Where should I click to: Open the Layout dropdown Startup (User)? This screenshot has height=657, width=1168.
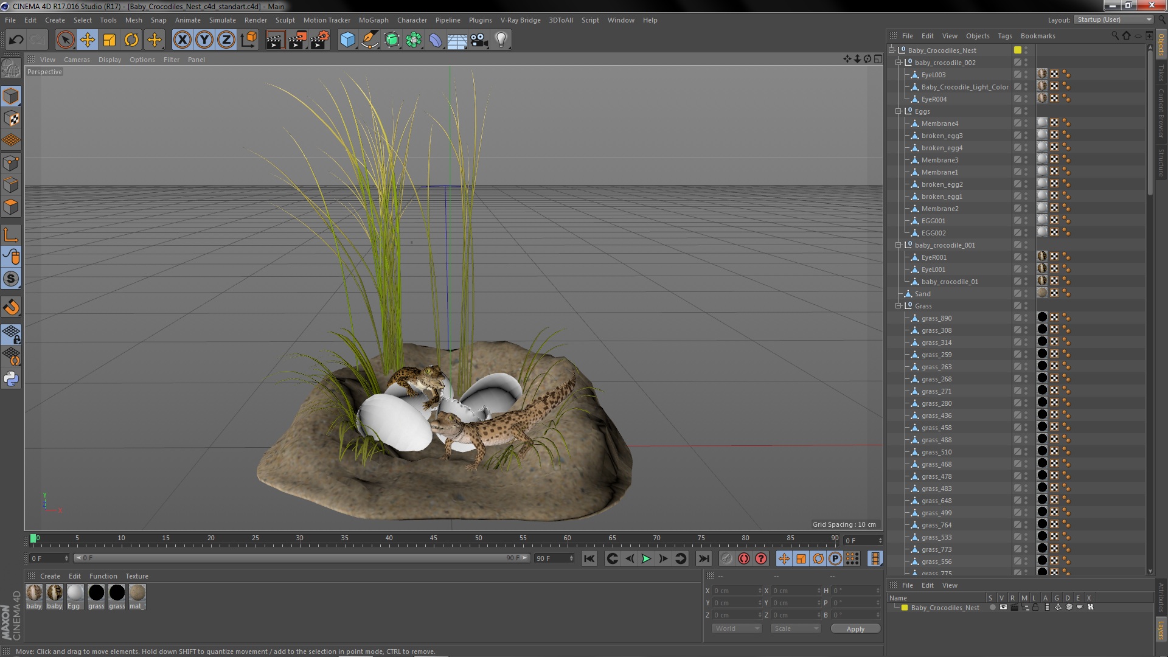point(1113,19)
